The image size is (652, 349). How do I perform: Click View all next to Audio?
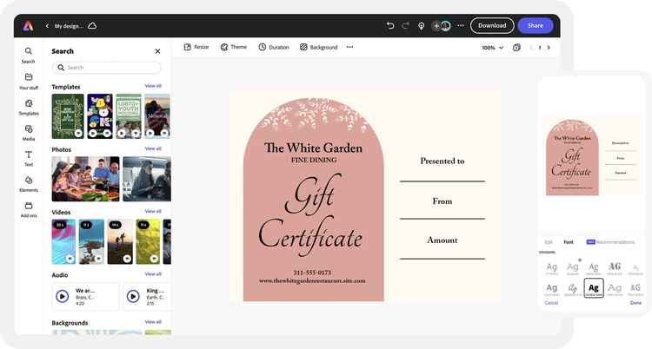153,274
